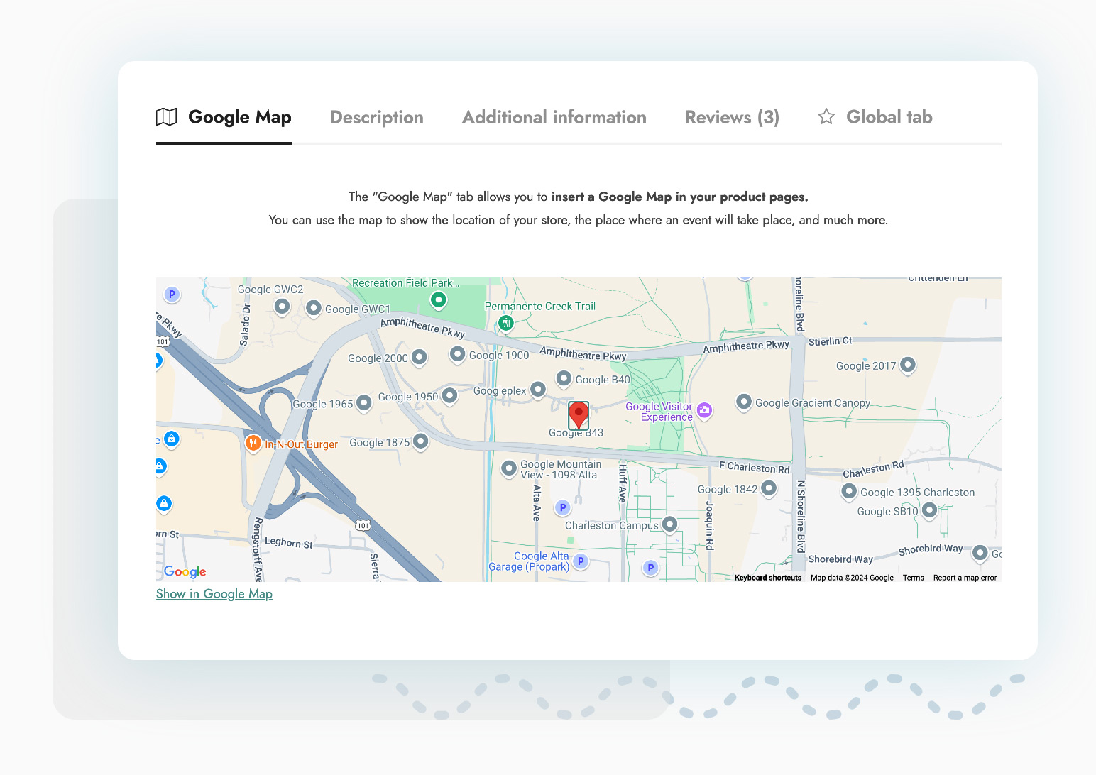The width and height of the screenshot is (1096, 775).
Task: Switch to the Description tab
Action: click(x=376, y=117)
